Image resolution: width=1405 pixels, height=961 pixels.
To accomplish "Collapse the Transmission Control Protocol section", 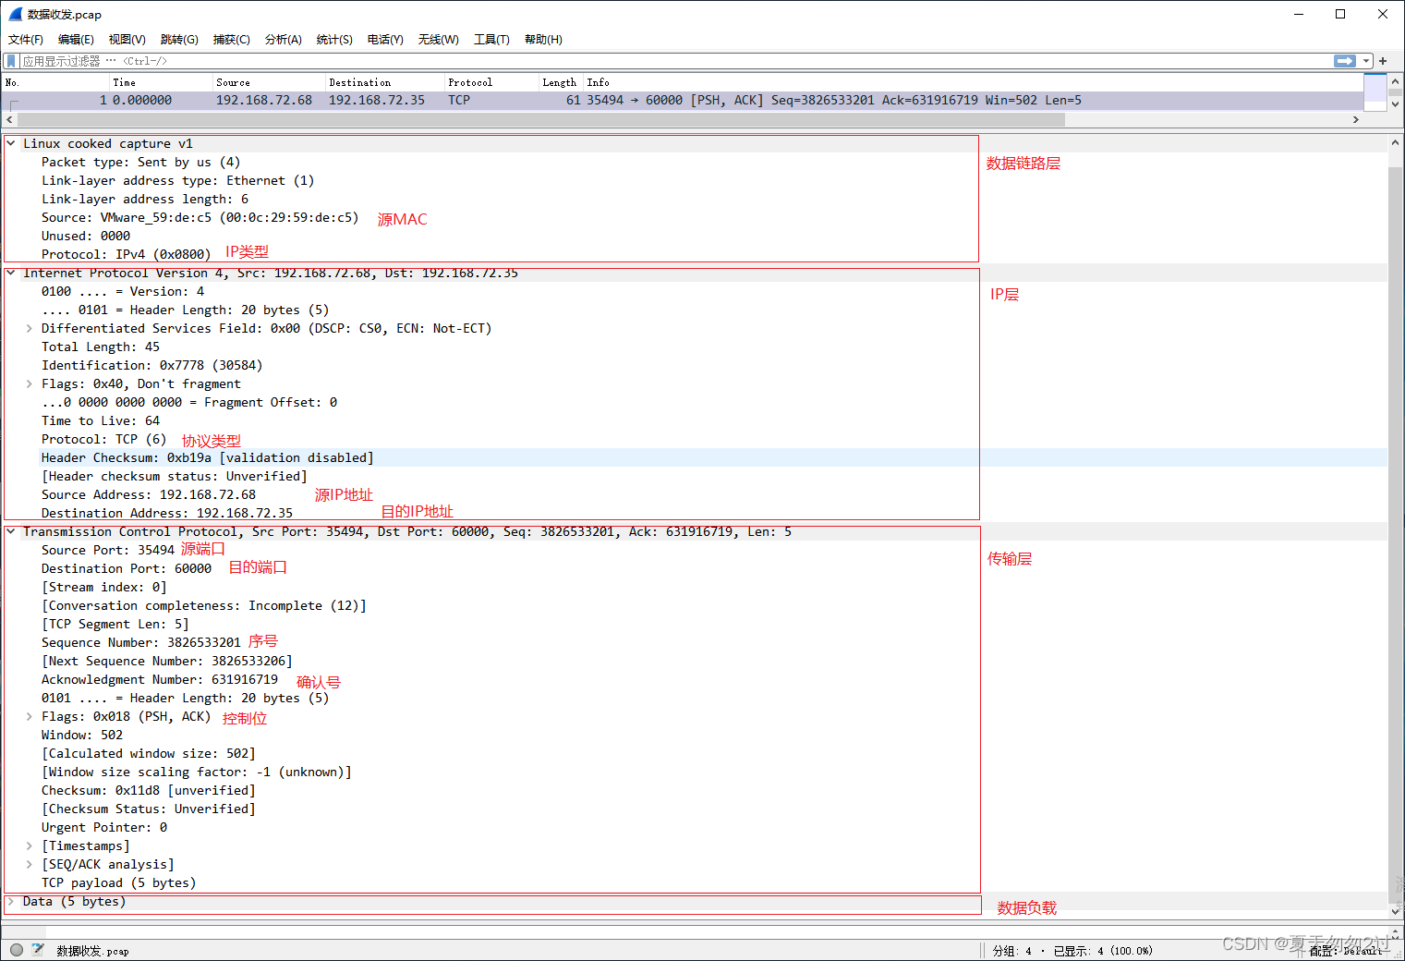I will click(11, 531).
